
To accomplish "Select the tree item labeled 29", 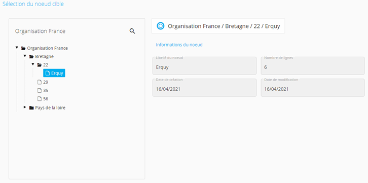I will 46,82.
